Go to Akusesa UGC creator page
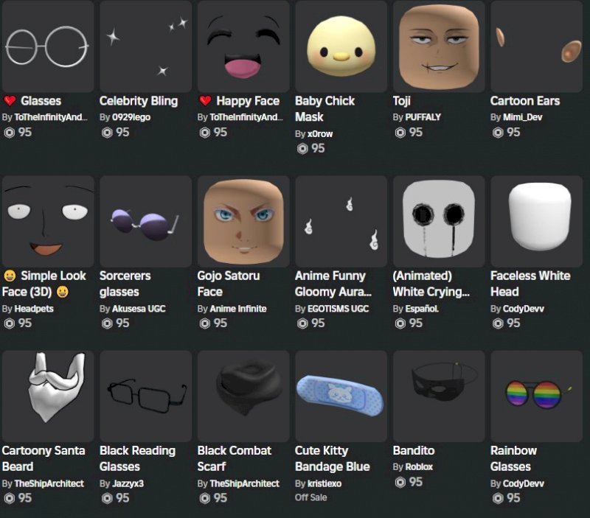 tap(139, 309)
